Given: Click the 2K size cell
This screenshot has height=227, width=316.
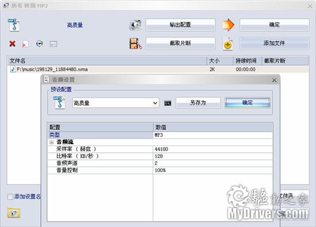Looking at the screenshot, I should 212,70.
